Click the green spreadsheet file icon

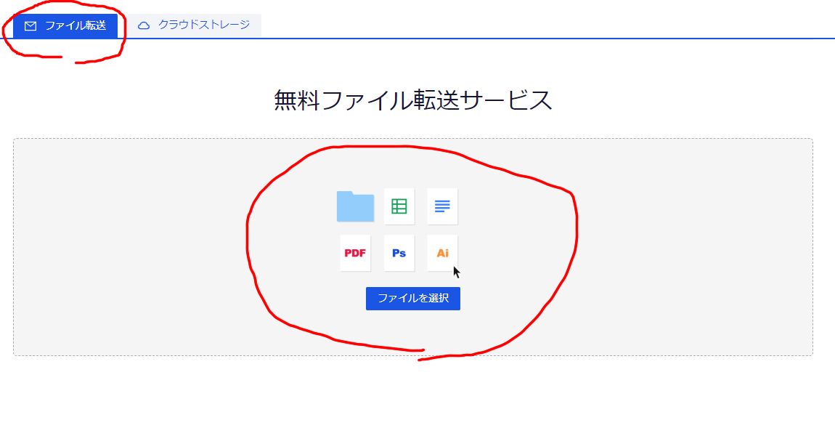[399, 206]
